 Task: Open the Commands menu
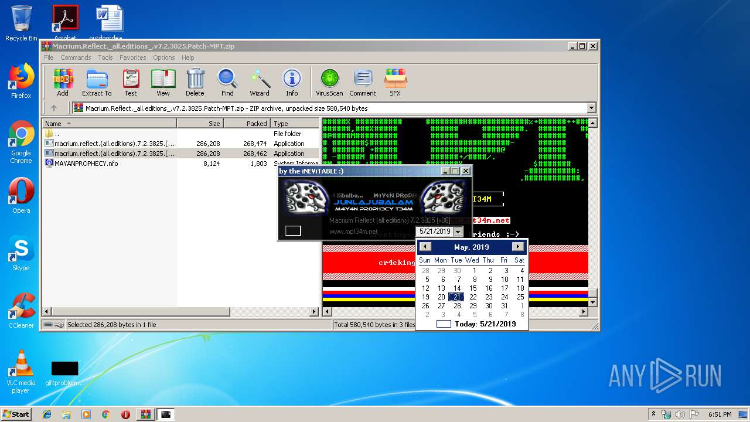76,57
